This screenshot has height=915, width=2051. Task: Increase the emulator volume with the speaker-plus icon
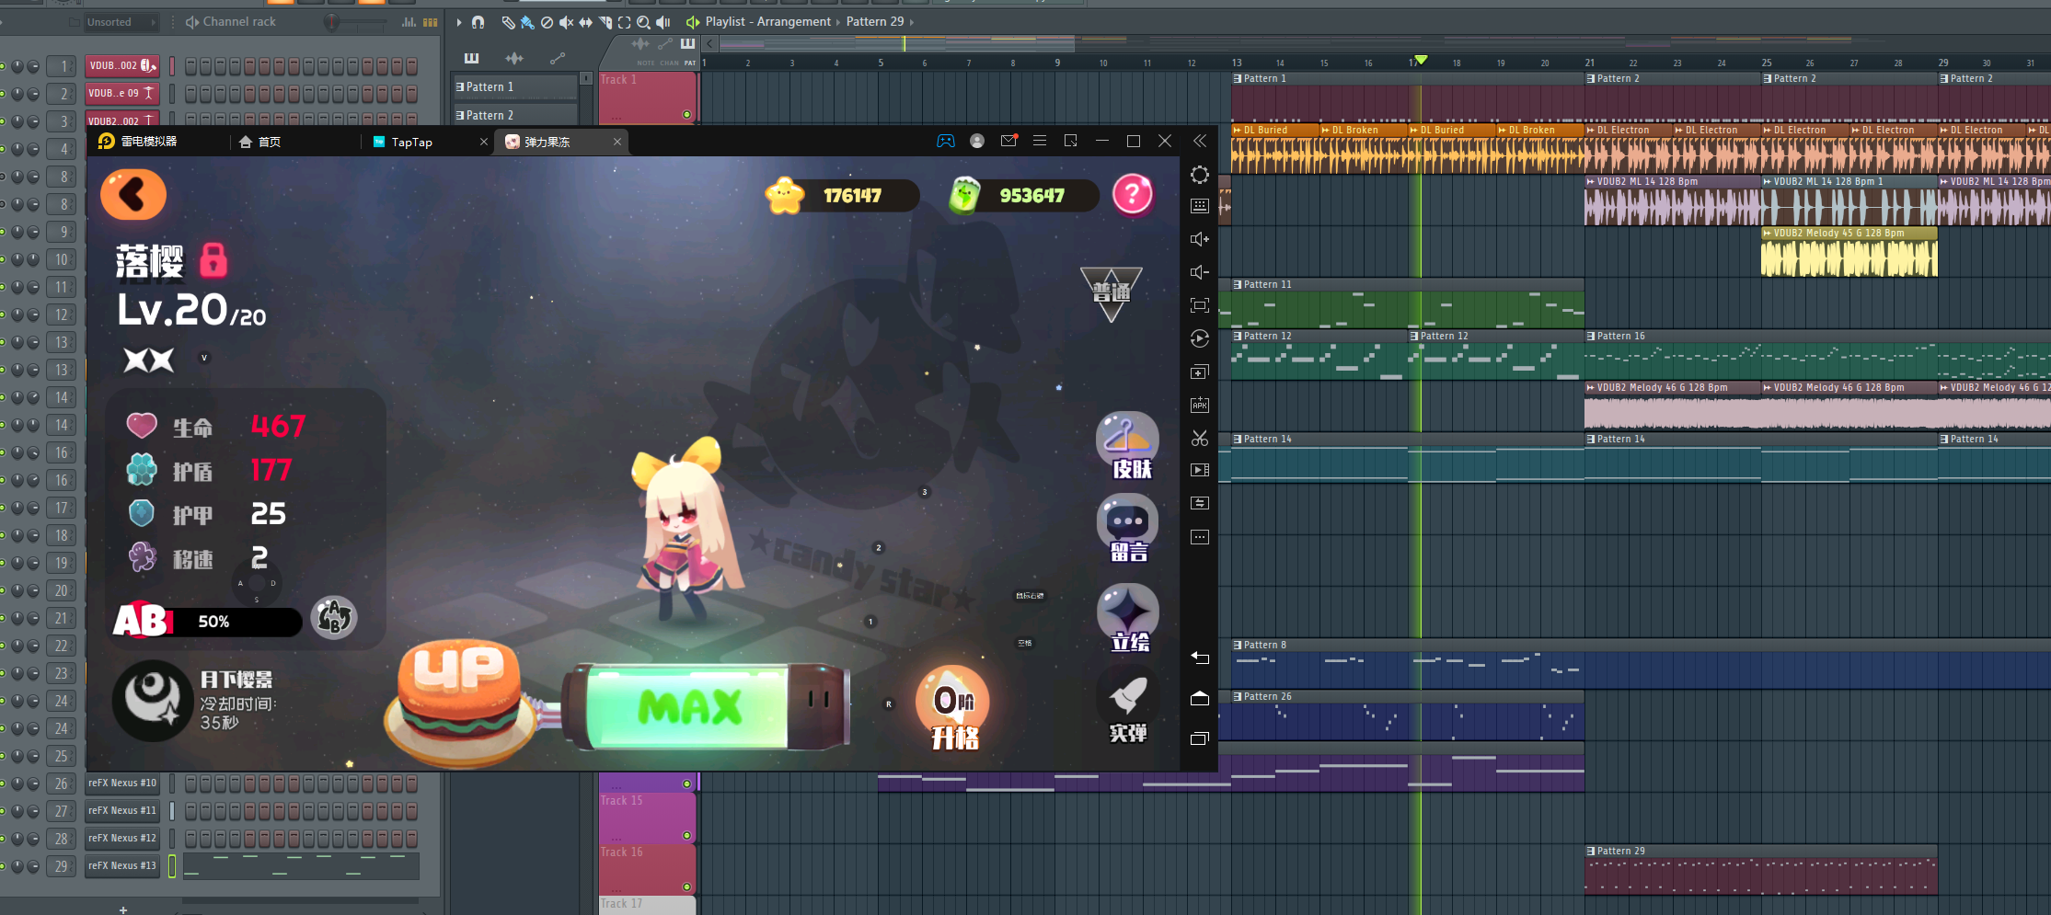coord(1200,239)
